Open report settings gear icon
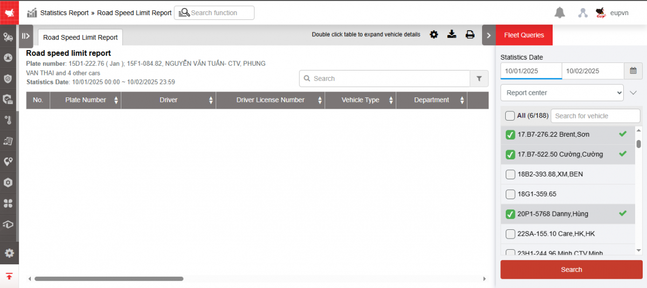 [434, 34]
